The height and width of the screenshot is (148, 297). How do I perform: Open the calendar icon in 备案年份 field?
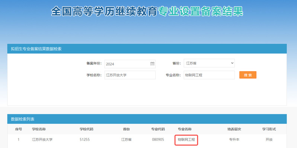coord(152,64)
